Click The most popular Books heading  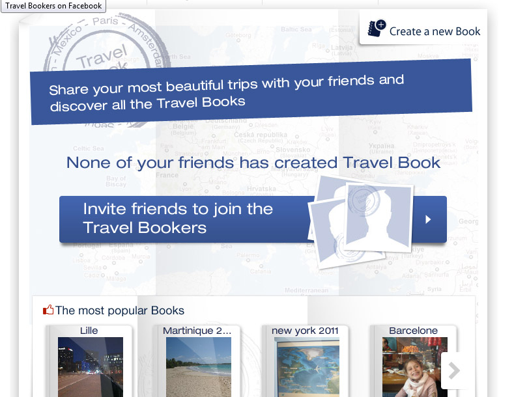(x=120, y=310)
